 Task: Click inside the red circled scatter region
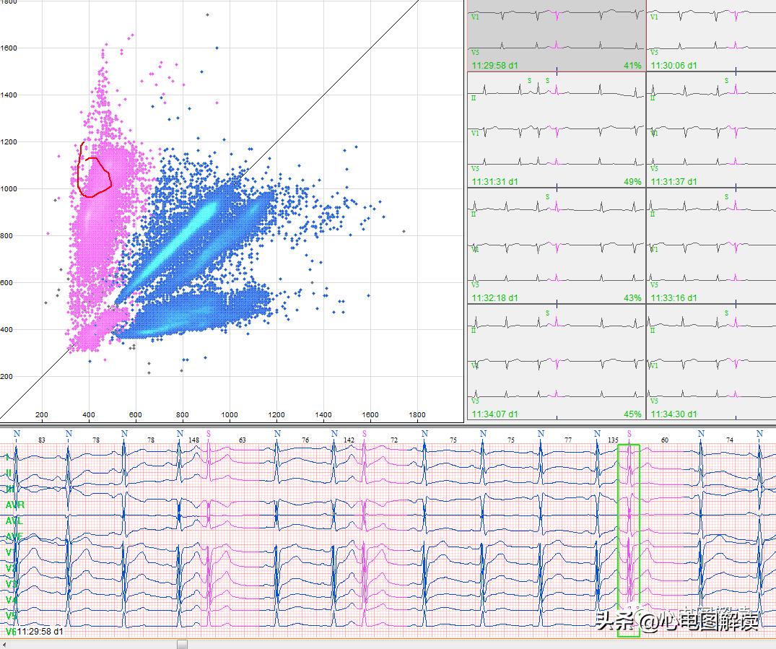[x=94, y=177]
